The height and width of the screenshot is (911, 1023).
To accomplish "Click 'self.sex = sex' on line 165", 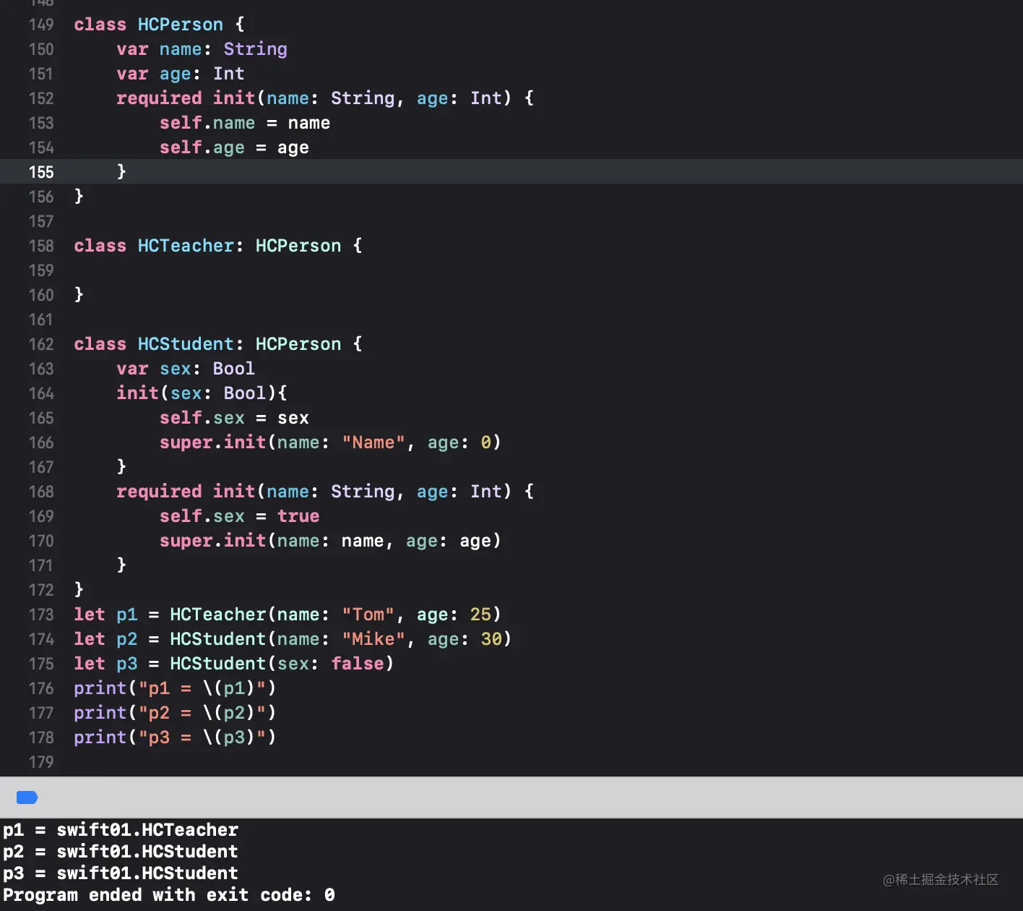I will click(x=234, y=418).
